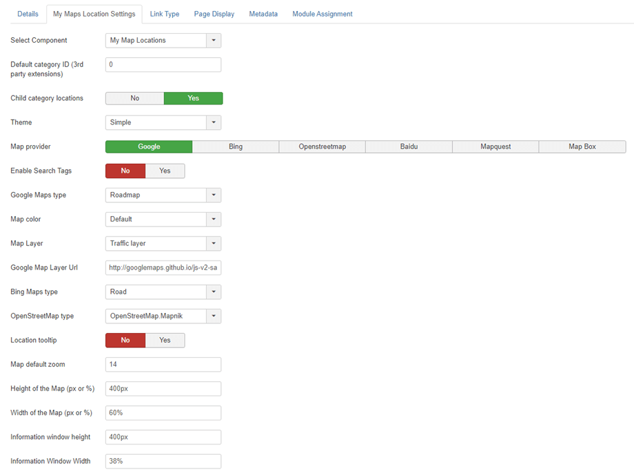
Task: Turn on Location tooltip with Yes
Action: coord(165,340)
